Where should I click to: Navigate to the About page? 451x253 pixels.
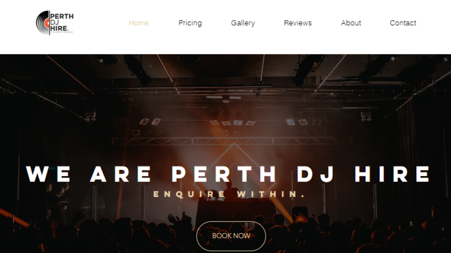351,23
